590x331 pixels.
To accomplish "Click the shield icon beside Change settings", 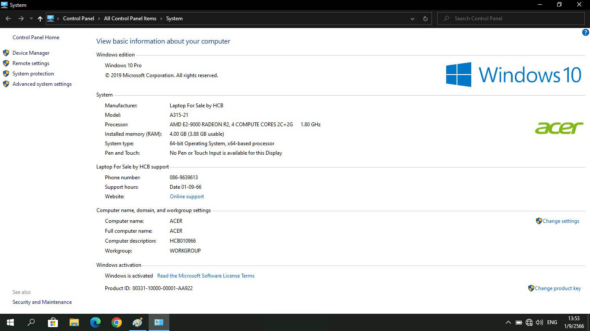I will pos(539,221).
